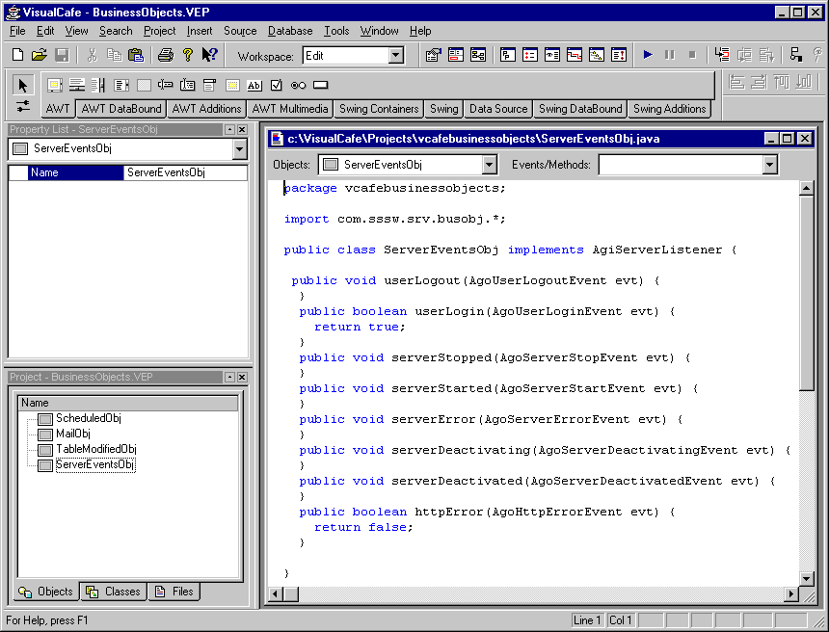Select the Canvas component in AWT palette
The width and height of the screenshot is (829, 632).
(144, 85)
